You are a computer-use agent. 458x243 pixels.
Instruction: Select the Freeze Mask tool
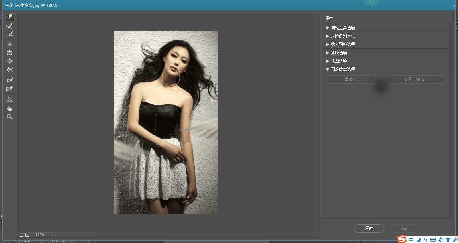click(10, 80)
